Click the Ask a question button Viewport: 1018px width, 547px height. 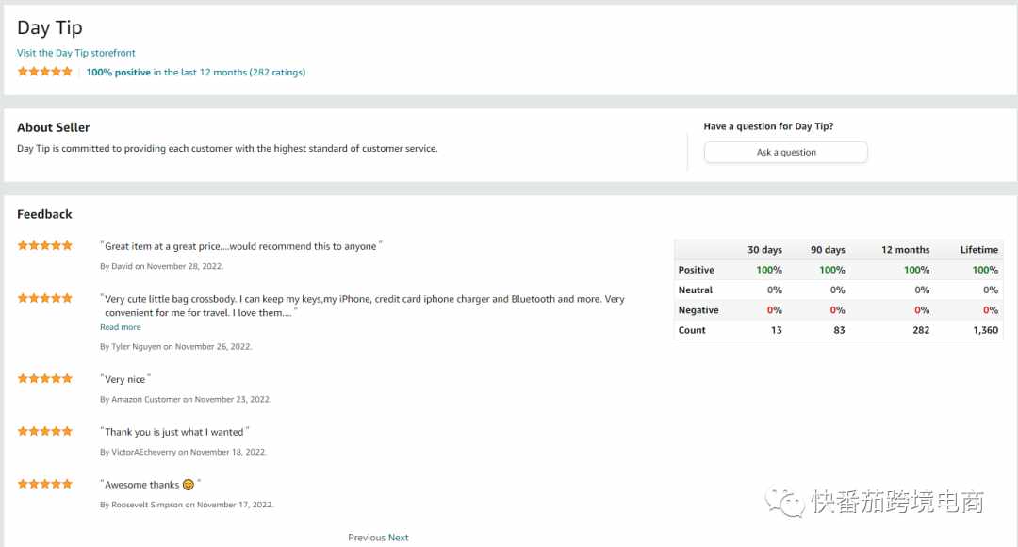(785, 152)
